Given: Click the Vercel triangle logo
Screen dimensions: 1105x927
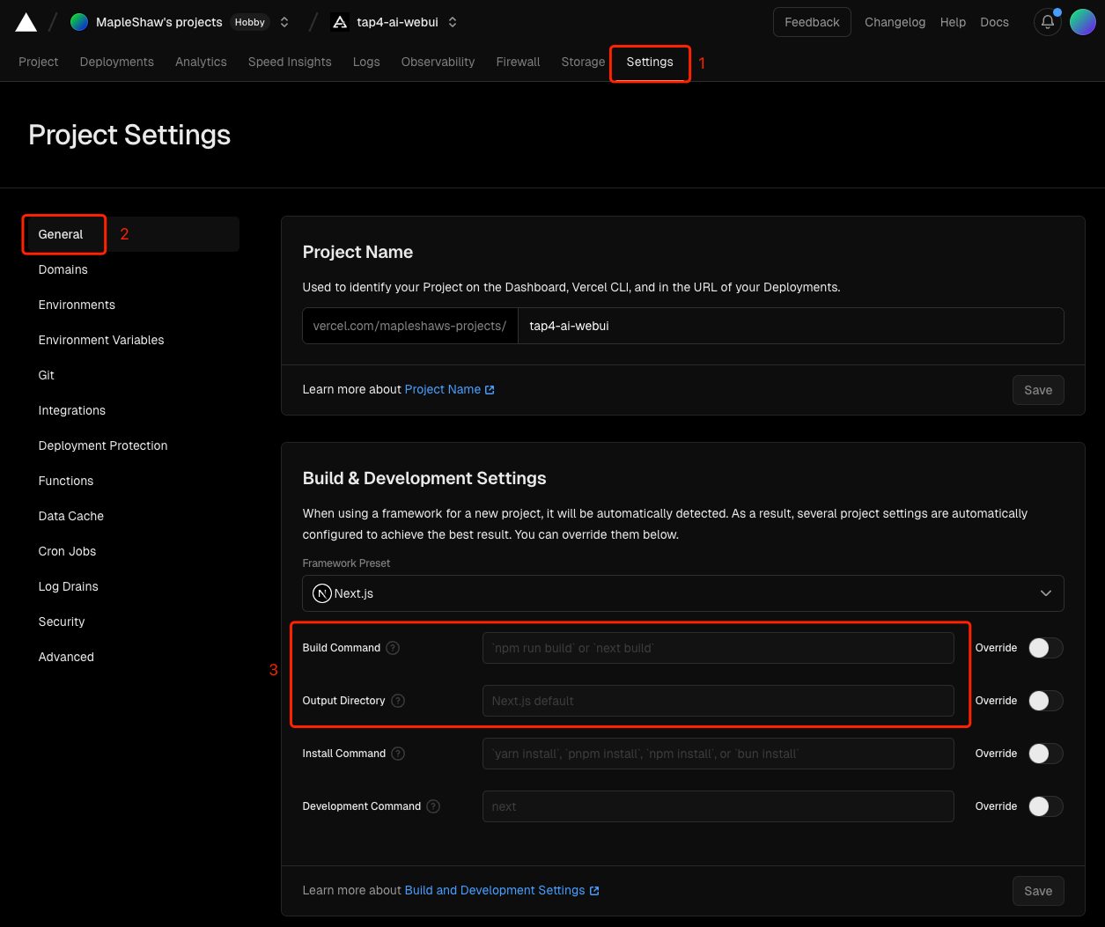Looking at the screenshot, I should (26, 23).
